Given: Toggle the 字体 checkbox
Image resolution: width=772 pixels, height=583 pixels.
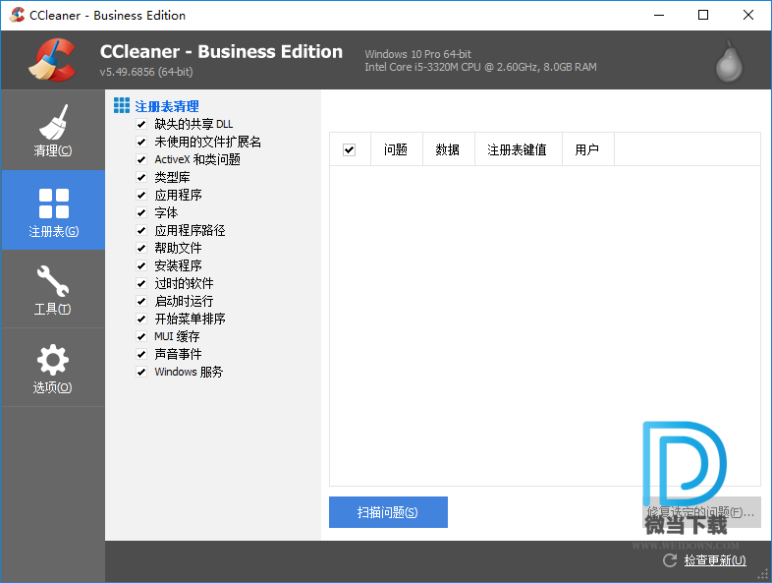Looking at the screenshot, I should pyautogui.click(x=141, y=213).
